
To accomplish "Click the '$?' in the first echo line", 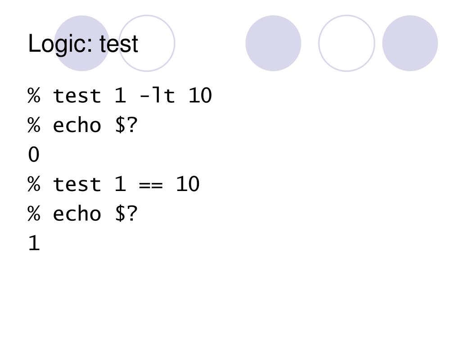I will (126, 125).
